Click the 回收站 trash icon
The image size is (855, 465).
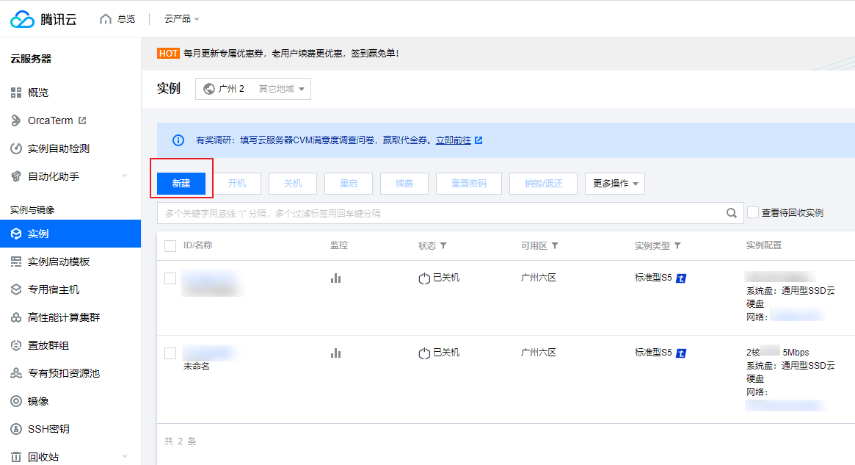pyautogui.click(x=16, y=457)
